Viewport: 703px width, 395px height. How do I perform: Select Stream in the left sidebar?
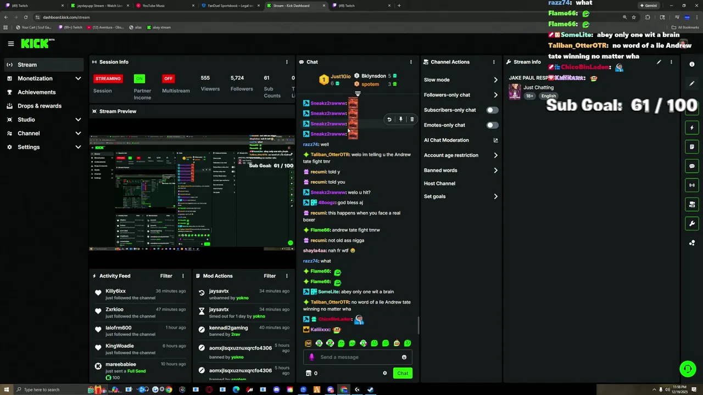point(43,65)
